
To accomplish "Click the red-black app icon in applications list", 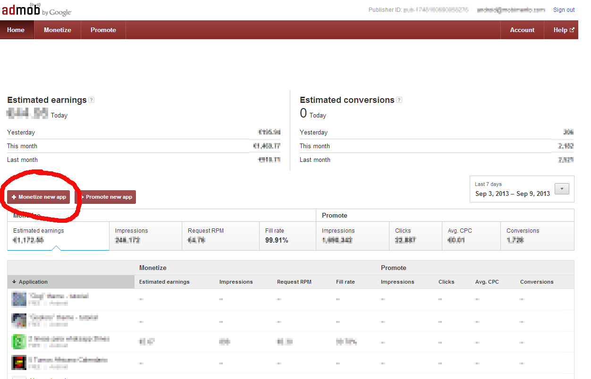I will click(19, 363).
